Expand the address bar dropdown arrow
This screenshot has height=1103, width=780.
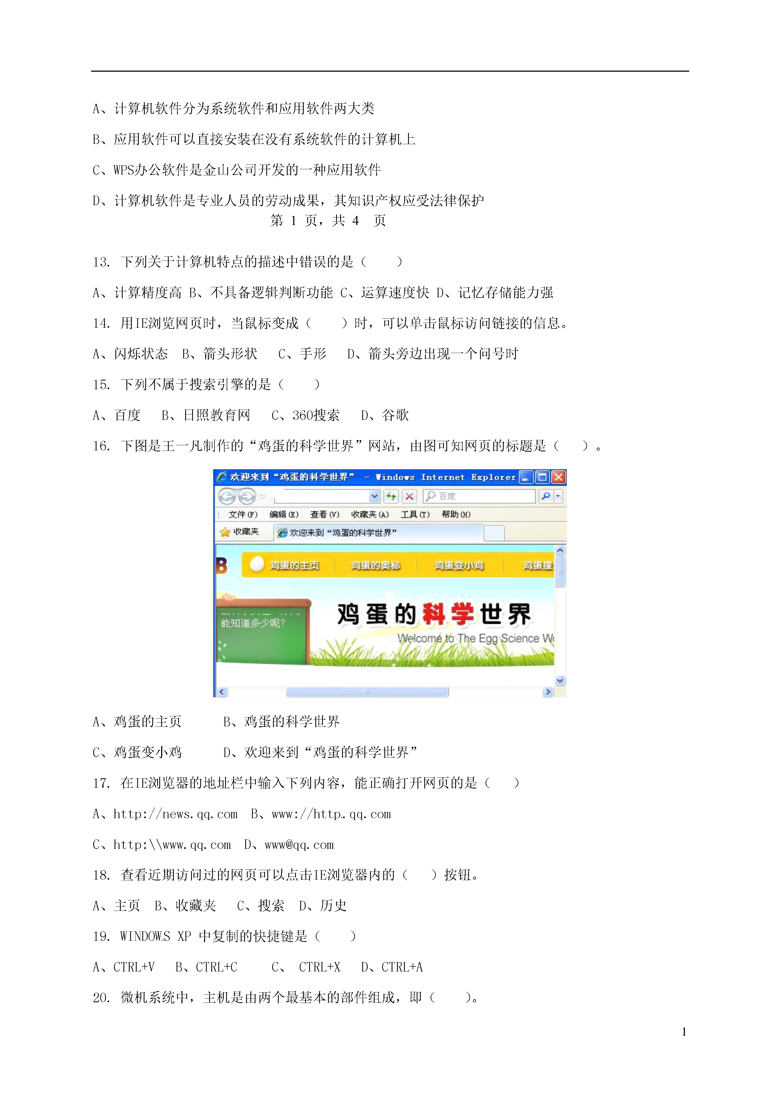(x=375, y=496)
